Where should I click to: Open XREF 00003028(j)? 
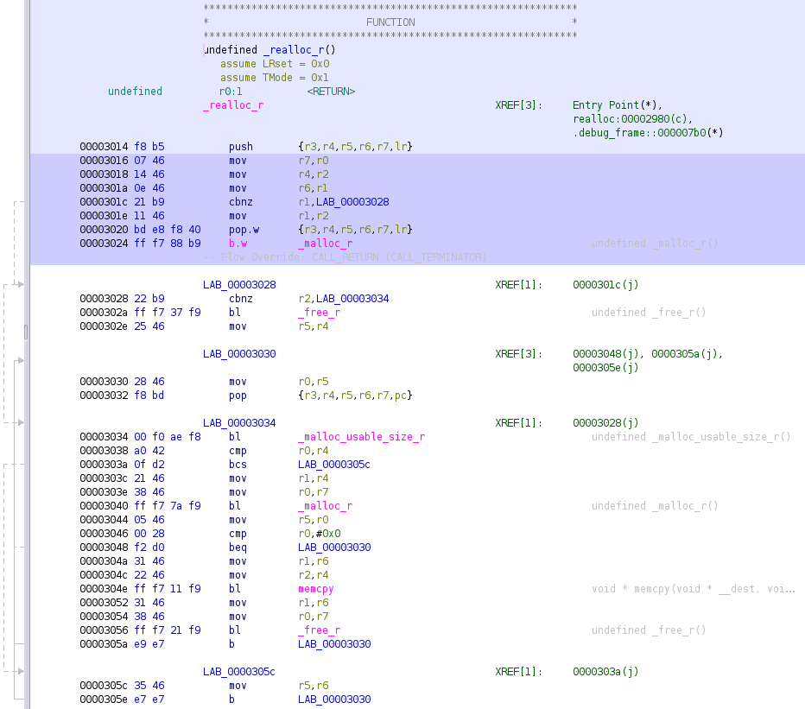(x=605, y=422)
